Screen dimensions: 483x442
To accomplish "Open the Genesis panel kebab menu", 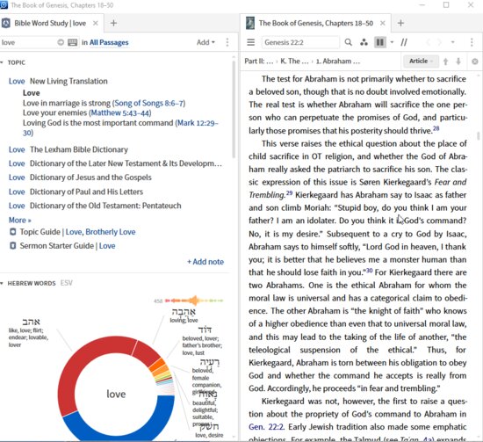I will pos(472,42).
